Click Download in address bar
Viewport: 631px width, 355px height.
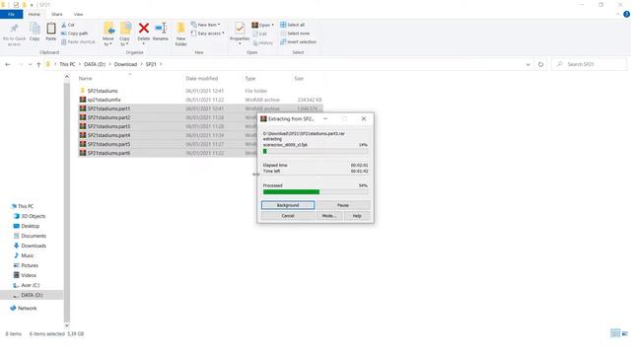tap(125, 64)
